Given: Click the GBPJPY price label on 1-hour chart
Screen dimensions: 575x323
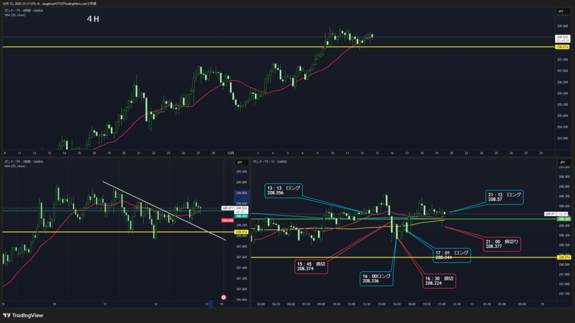Looking at the screenshot, I should click(x=227, y=208).
